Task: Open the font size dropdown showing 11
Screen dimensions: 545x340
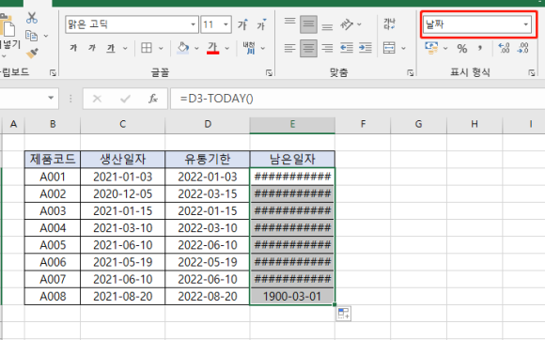Action: pos(226,24)
